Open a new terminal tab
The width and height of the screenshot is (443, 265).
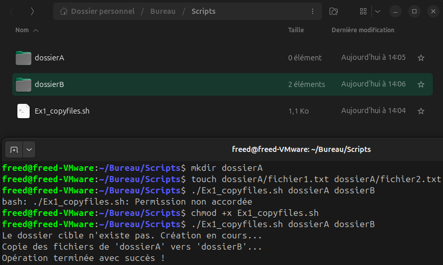click(14, 150)
